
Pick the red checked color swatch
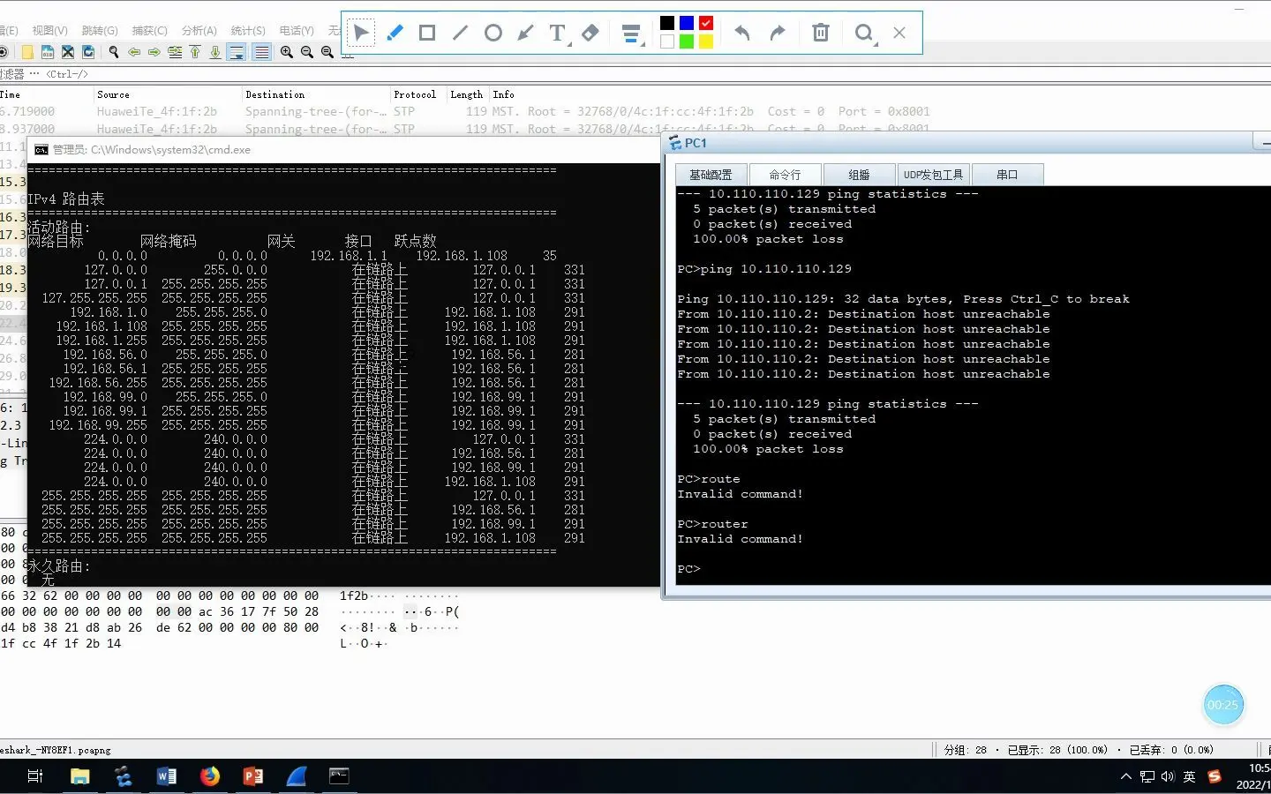click(706, 23)
